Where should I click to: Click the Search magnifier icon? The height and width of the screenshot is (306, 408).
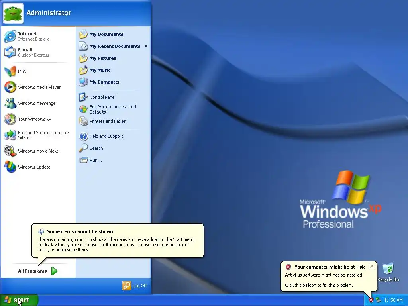(x=83, y=148)
